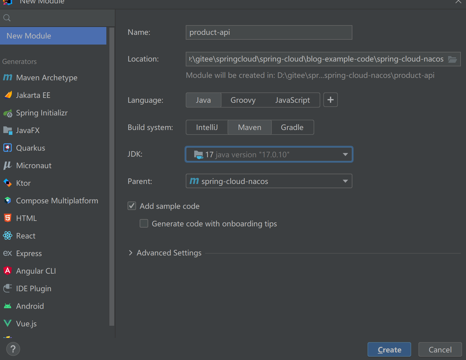Image resolution: width=466 pixels, height=360 pixels.
Task: Click IntelliJ logo in title bar
Action: pyautogui.click(x=8, y=2)
